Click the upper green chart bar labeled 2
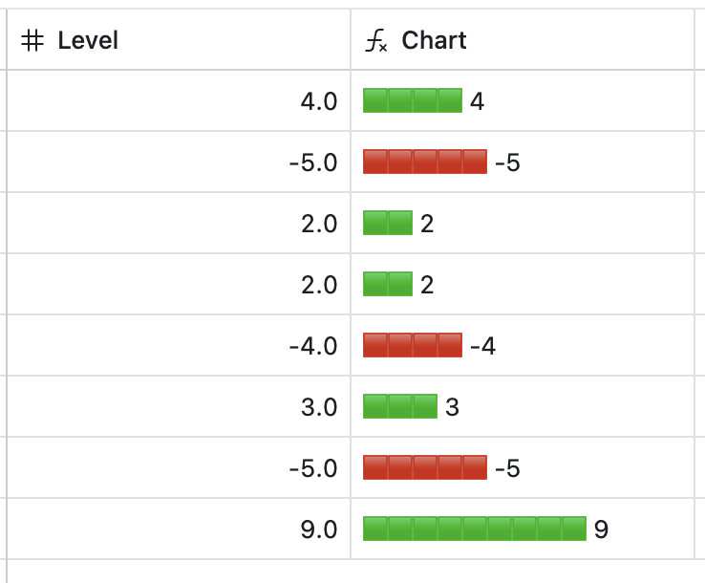705x583 pixels. click(x=388, y=223)
